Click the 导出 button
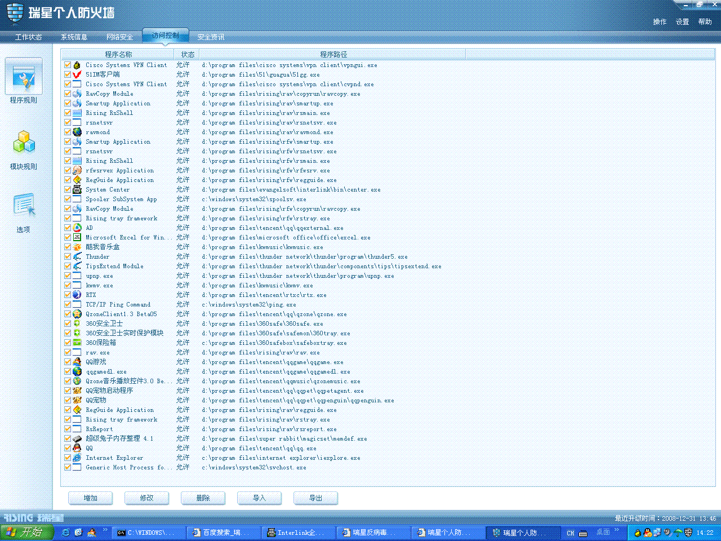Screen dimensions: 721x541 pos(315,498)
